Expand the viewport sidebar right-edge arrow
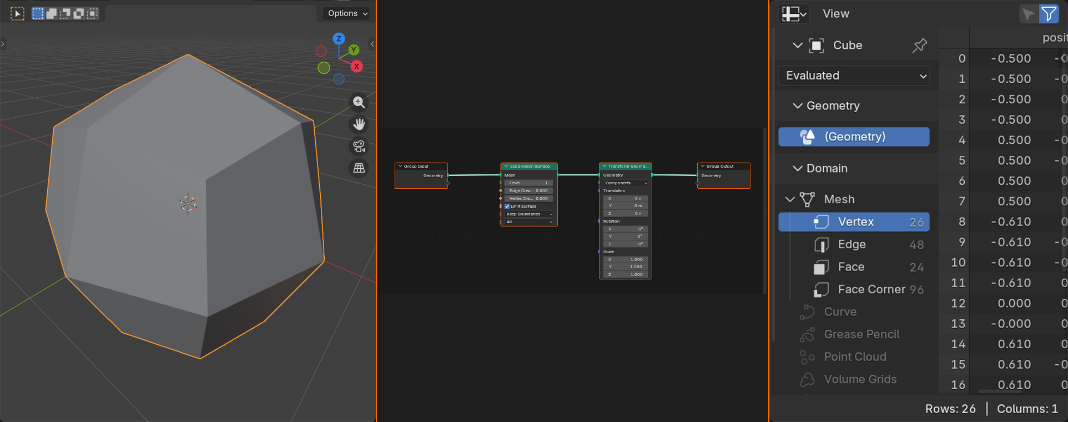Viewport: 1068px width, 422px height. pos(372,44)
